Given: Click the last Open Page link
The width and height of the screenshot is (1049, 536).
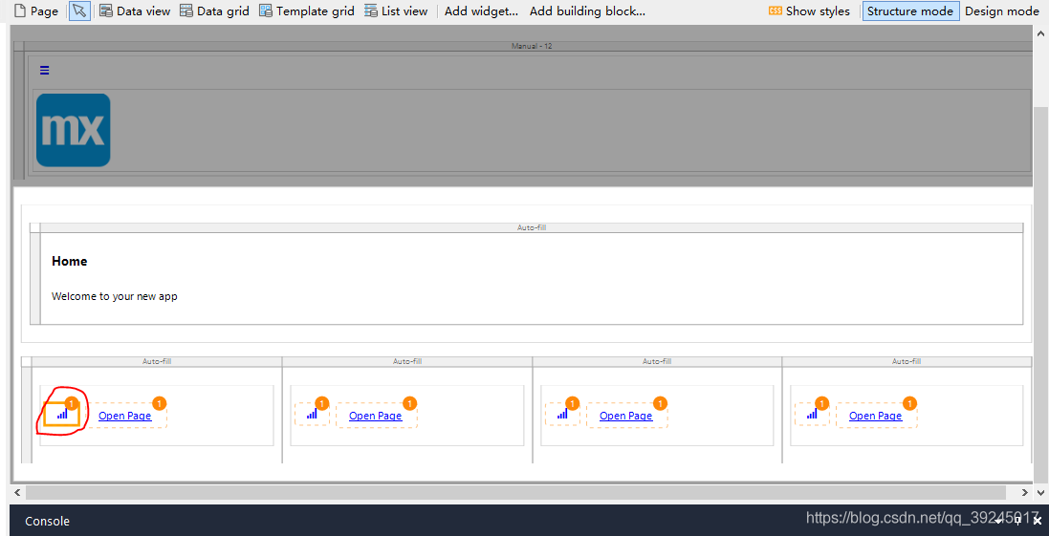Looking at the screenshot, I should tap(875, 416).
